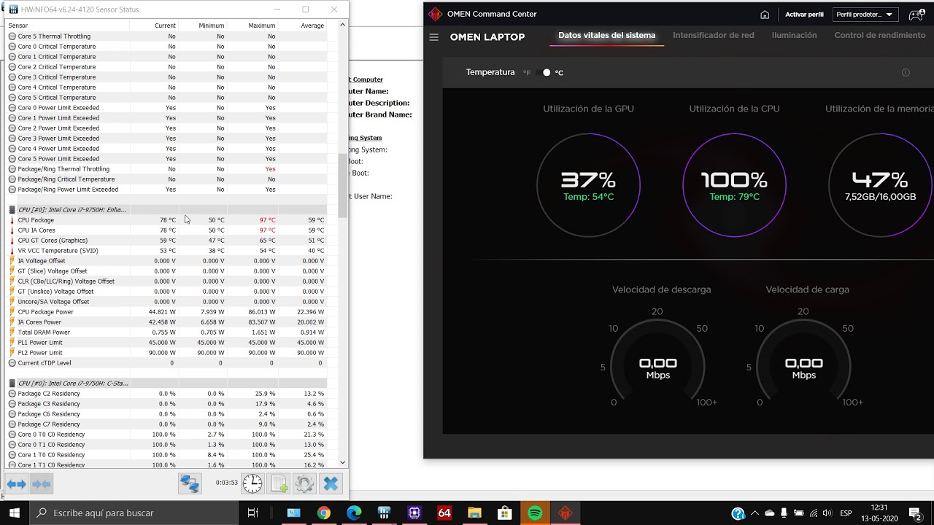Open HWiNFO sensor settings gear icon
Image resolution: width=934 pixels, height=525 pixels.
click(x=304, y=483)
